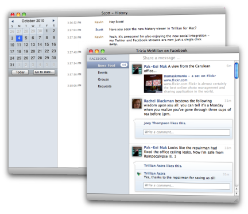Open Pak-Kei Mak's profile from Cerulean post

coord(156,66)
